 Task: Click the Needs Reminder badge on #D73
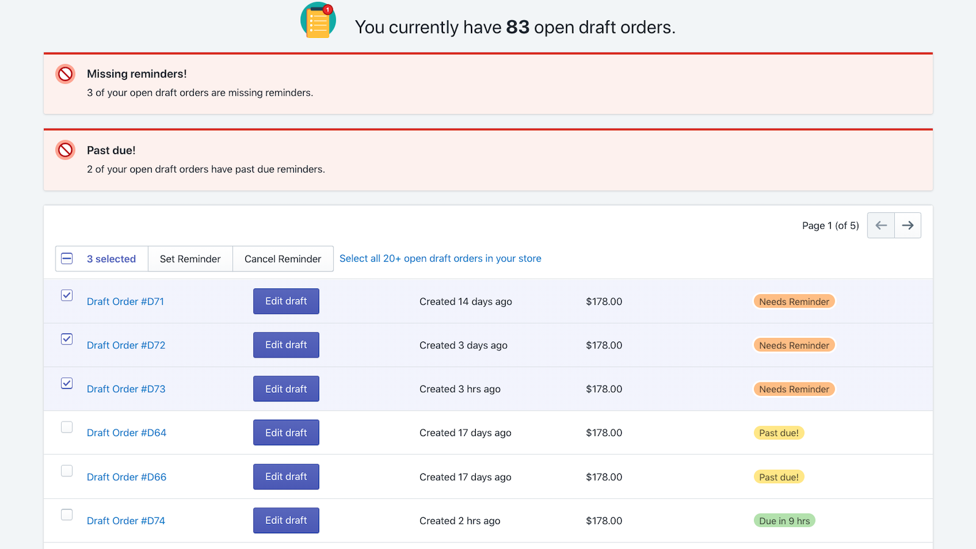click(794, 389)
